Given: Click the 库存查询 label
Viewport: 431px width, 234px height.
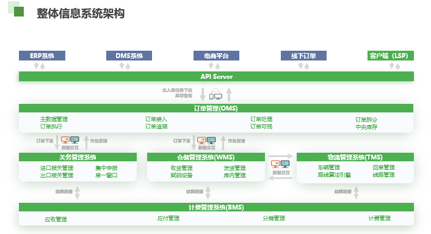Looking at the screenshot, I should pos(184,96).
